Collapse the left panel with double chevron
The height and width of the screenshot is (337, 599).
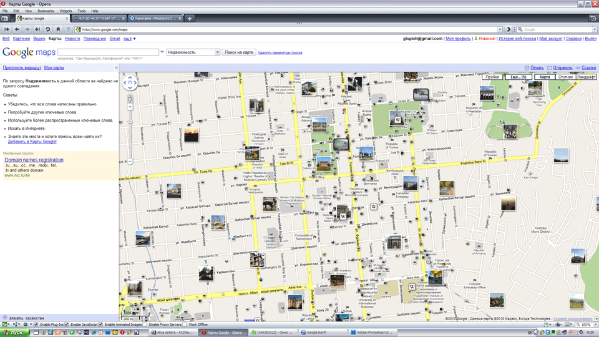[116, 67]
